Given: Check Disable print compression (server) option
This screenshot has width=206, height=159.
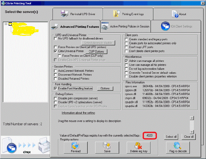Looking at the screenshot, I should click(56, 98).
